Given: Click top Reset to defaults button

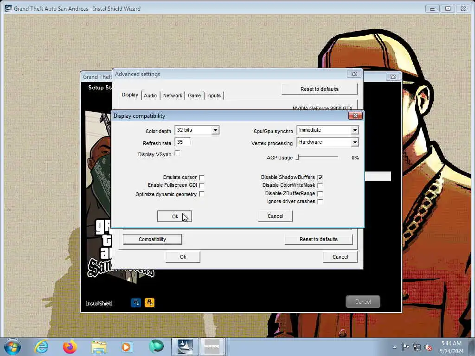Looking at the screenshot, I should 319,89.
